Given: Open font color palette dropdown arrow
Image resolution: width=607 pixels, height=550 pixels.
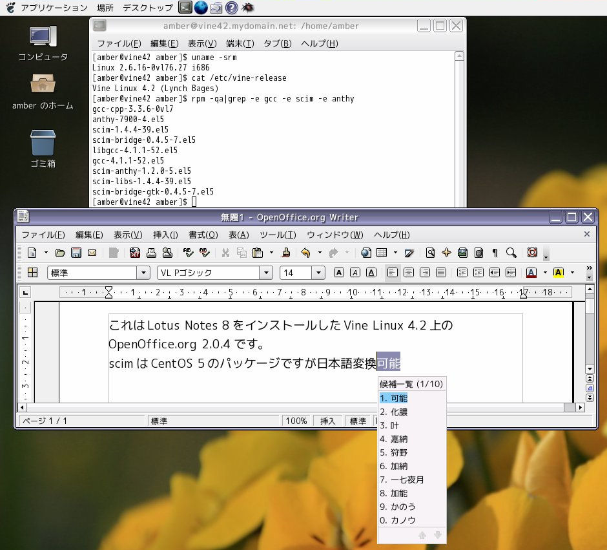Looking at the screenshot, I should [x=546, y=273].
